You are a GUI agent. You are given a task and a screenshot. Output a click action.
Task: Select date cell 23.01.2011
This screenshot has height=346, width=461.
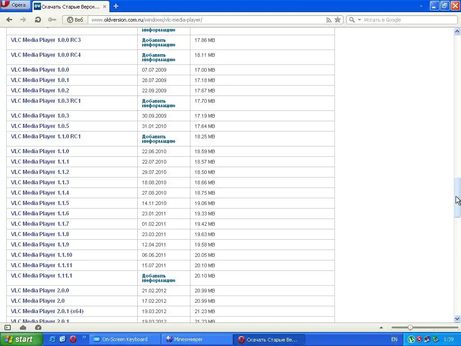154,214
